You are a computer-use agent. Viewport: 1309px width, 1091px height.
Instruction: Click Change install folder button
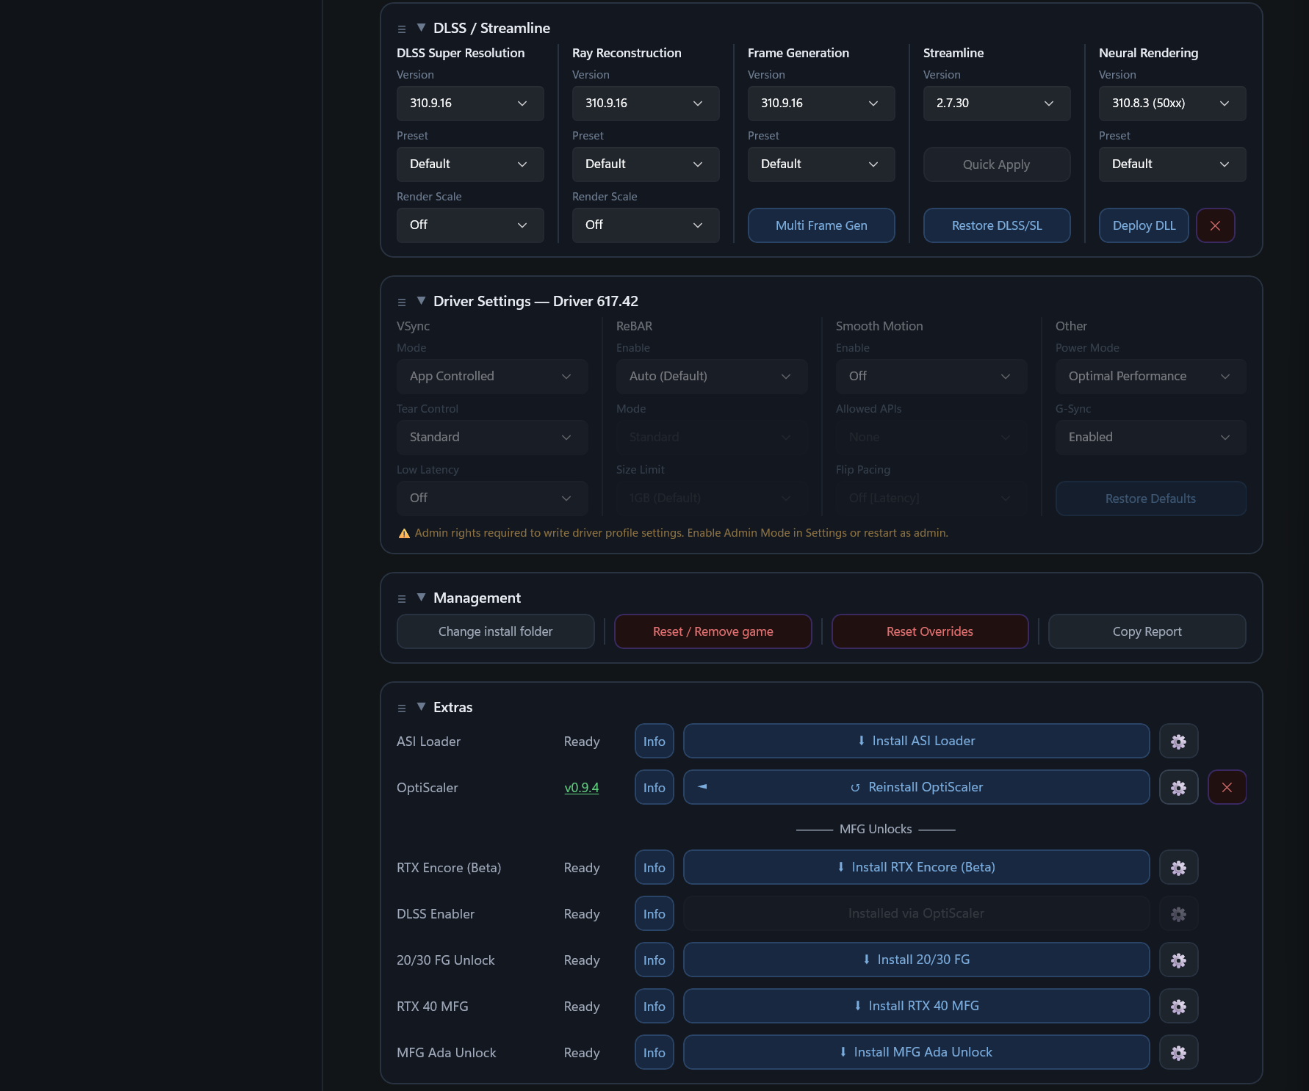pyautogui.click(x=496, y=631)
